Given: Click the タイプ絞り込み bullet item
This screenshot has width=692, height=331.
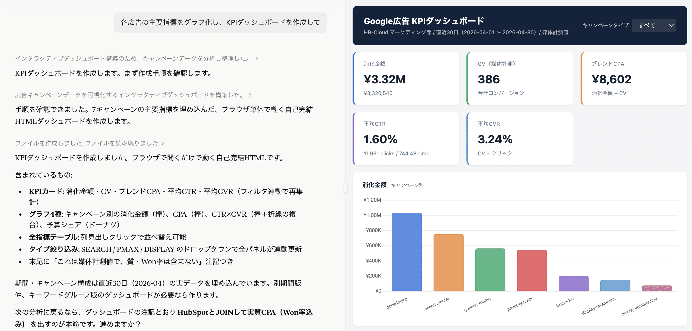Looking at the screenshot, I should [x=165, y=249].
